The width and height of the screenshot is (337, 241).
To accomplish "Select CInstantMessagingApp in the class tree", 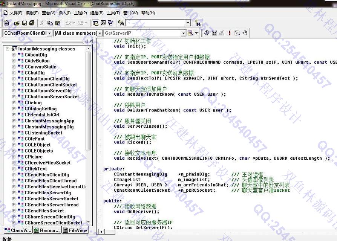I will coord(49,121).
